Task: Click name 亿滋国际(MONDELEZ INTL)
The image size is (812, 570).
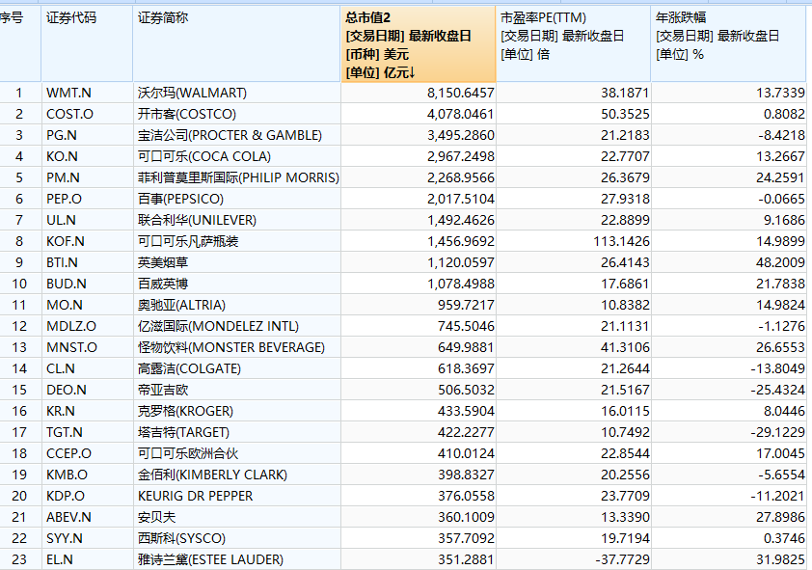Action: (219, 327)
